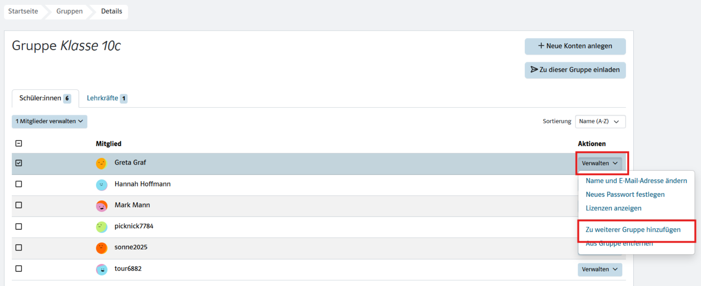Viewport: 701px width, 286px height.
Task: Uncheck the Greta Graf checkbox
Action: coord(19,163)
